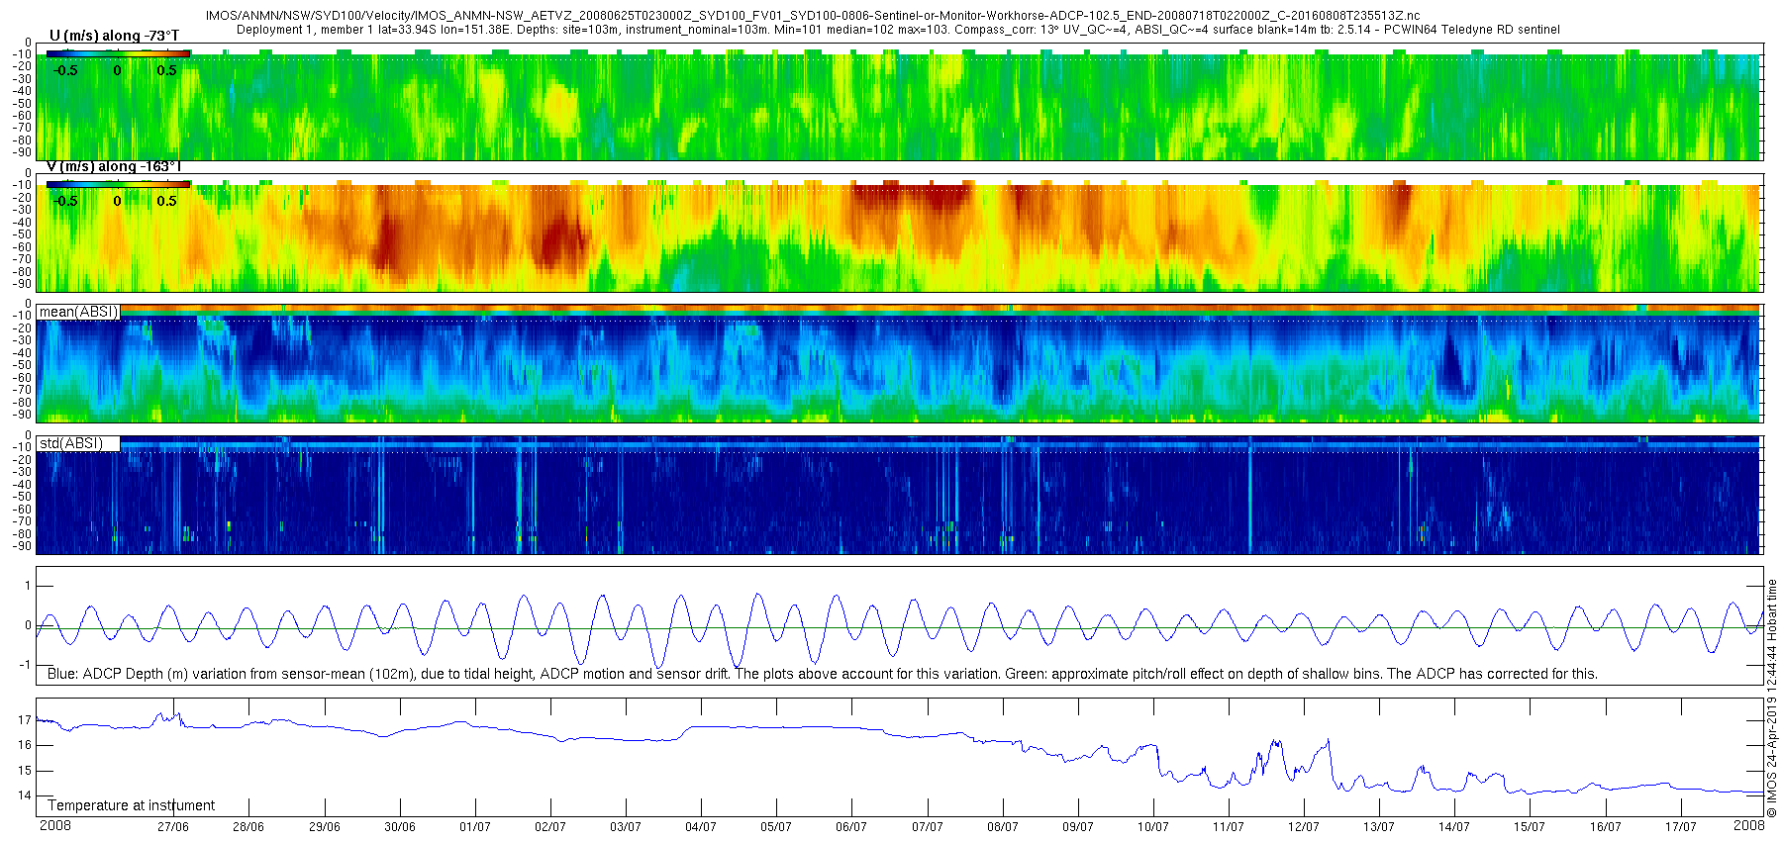Click the '01/07' date tick label

point(475,827)
